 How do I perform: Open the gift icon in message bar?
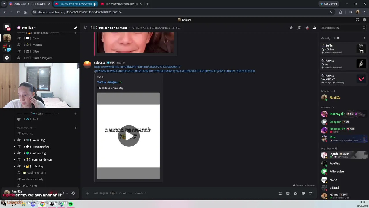coord(280,193)
